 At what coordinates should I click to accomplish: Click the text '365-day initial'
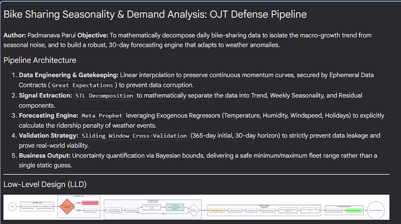click(x=213, y=135)
